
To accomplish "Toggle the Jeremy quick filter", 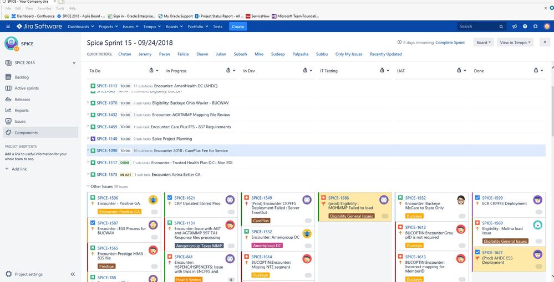I will click(x=145, y=54).
